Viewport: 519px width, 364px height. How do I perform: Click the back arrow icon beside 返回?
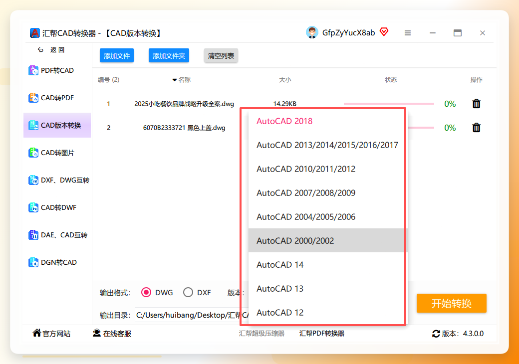pyautogui.click(x=40, y=50)
